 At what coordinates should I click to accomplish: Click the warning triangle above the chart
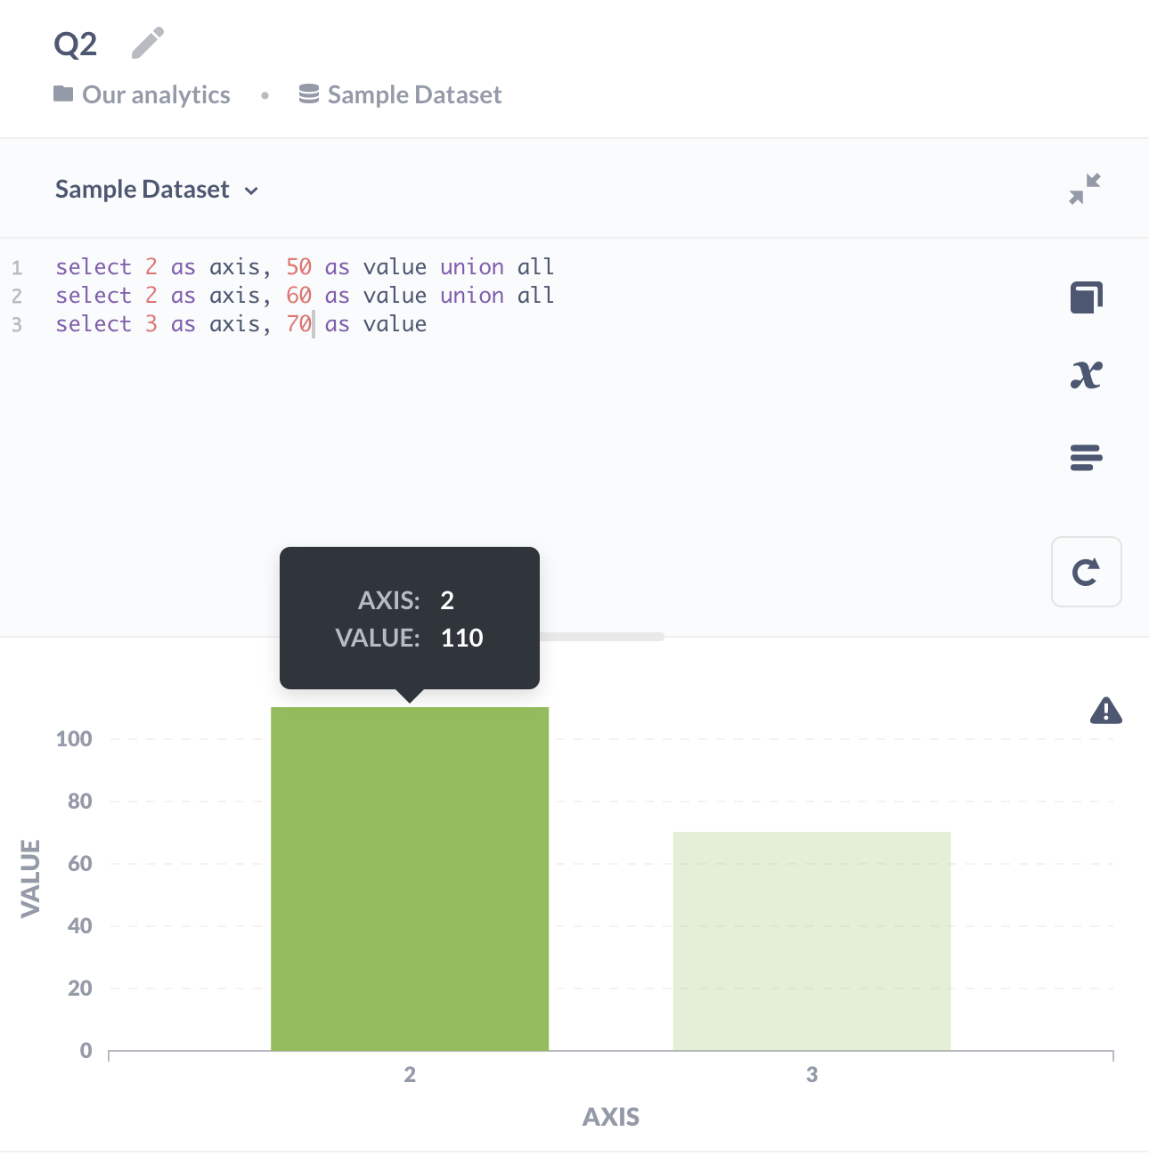point(1106,712)
